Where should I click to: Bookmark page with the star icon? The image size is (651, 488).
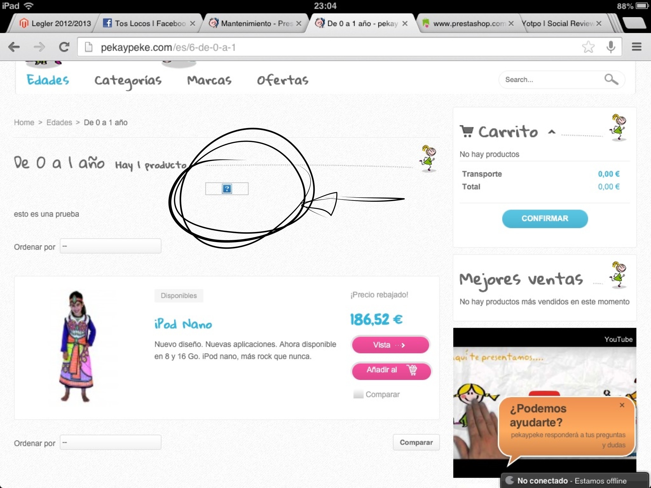[x=588, y=47]
